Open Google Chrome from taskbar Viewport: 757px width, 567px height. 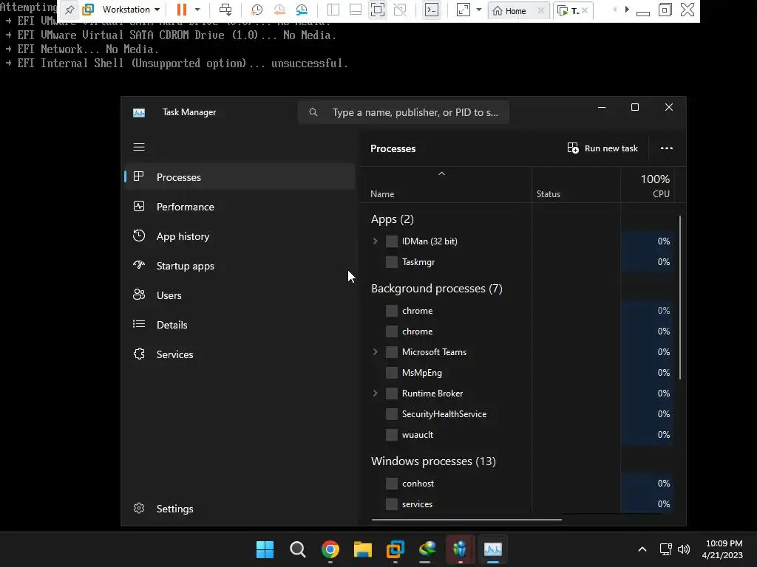tap(330, 549)
